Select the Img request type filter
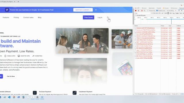Screen dimensions: 184x103 click(x=173, y=13)
